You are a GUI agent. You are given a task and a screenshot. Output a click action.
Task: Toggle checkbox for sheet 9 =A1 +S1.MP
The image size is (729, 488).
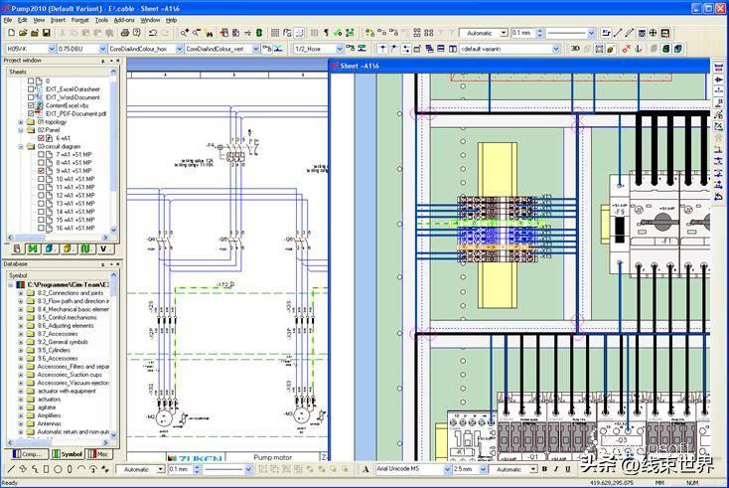(x=42, y=171)
